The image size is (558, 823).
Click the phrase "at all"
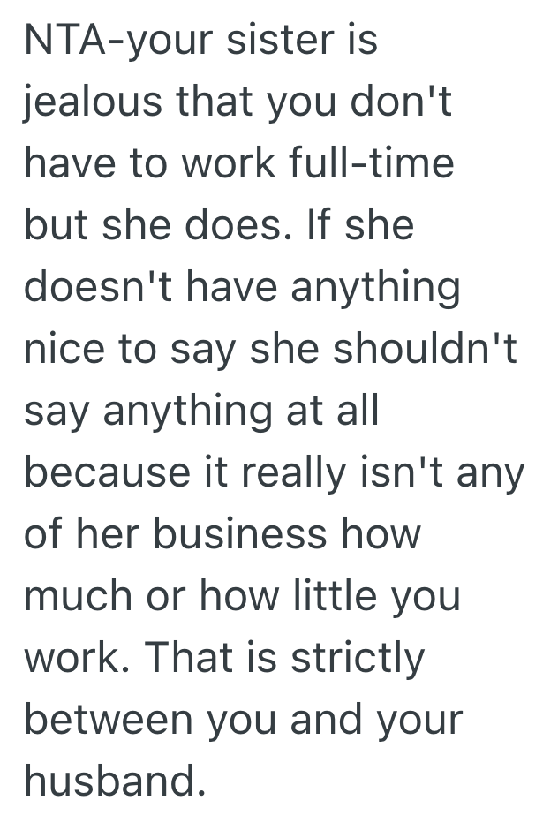343,412
